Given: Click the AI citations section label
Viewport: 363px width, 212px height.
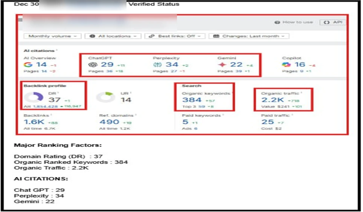Looking at the screenshot, I should [39, 51].
